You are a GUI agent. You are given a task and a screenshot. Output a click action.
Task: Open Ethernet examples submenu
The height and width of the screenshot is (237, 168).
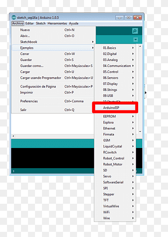(x=115, y=128)
